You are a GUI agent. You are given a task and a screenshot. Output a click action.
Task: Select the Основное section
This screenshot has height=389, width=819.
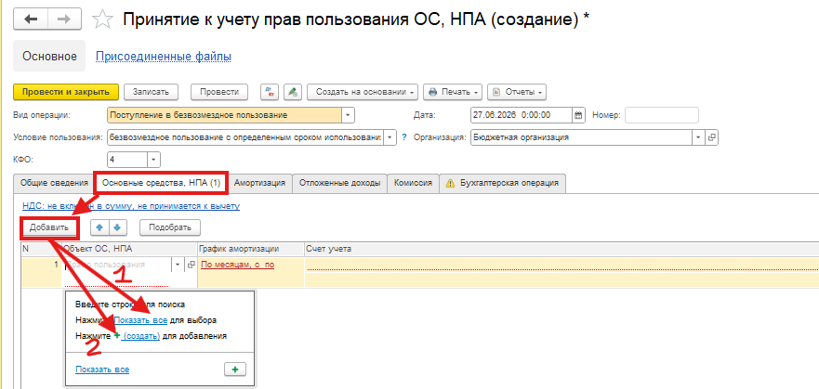[x=49, y=57]
